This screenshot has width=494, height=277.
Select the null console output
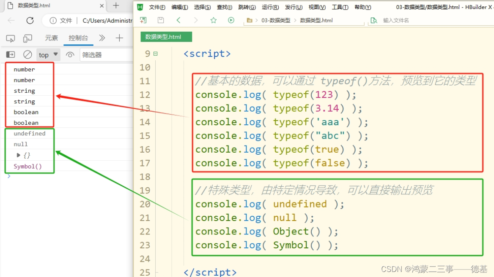tap(20, 144)
